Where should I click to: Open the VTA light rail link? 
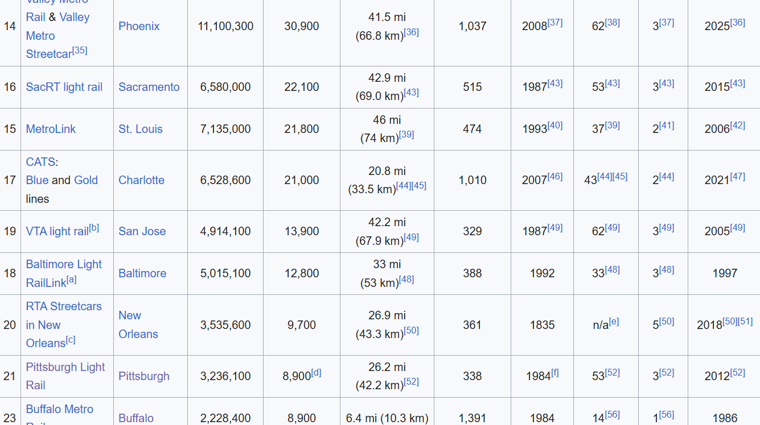point(57,231)
